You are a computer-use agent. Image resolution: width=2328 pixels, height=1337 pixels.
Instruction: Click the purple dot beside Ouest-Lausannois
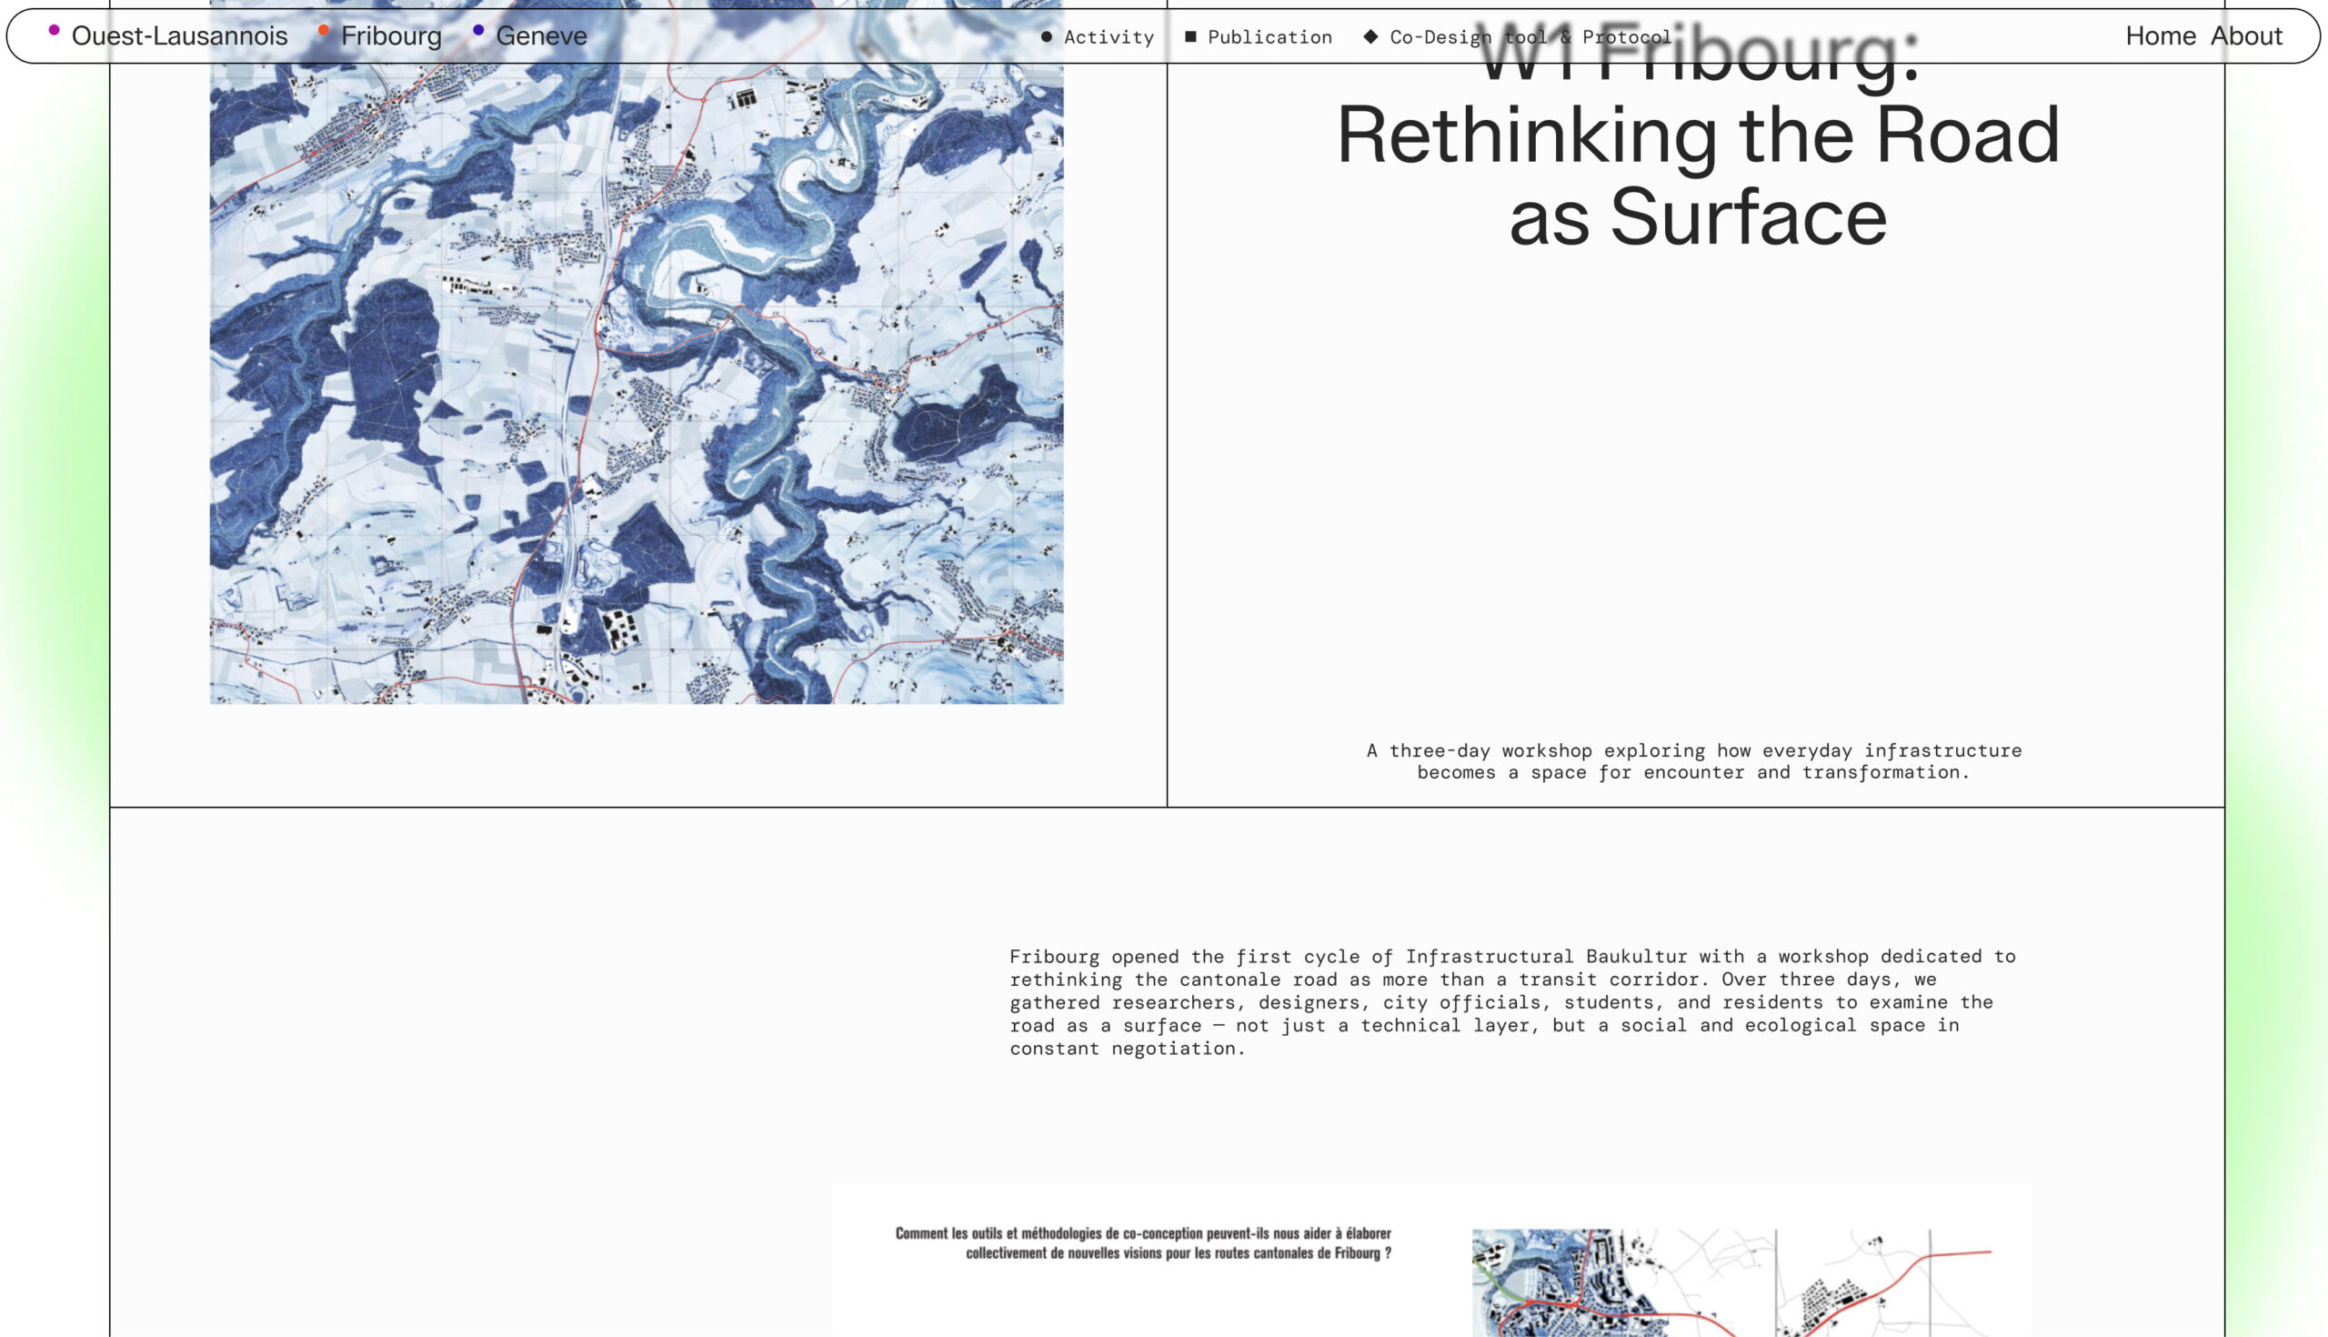pyautogui.click(x=55, y=30)
